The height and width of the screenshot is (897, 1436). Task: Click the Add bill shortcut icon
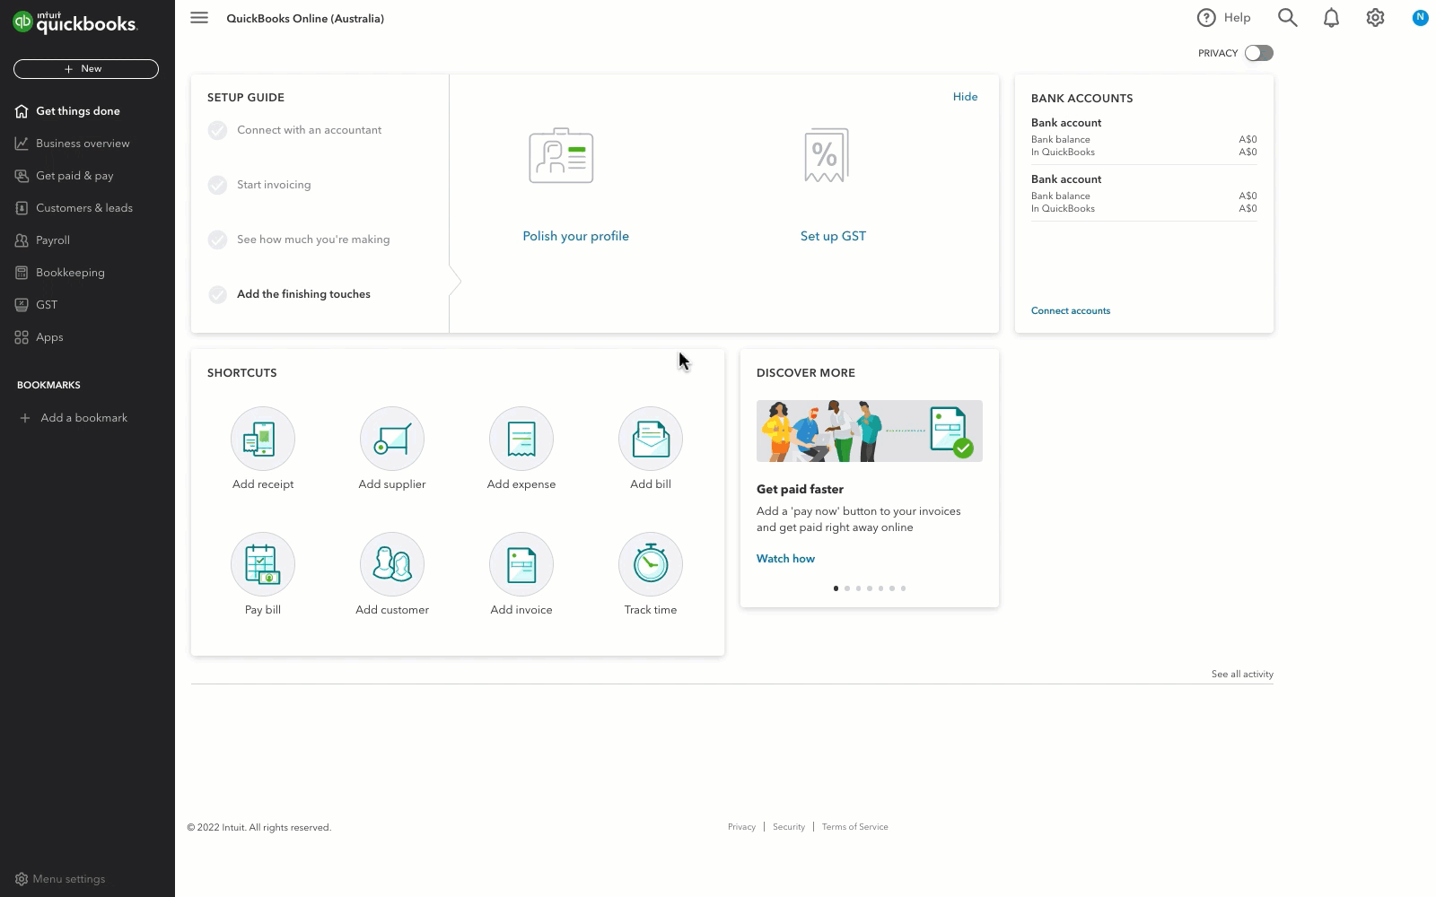651,439
